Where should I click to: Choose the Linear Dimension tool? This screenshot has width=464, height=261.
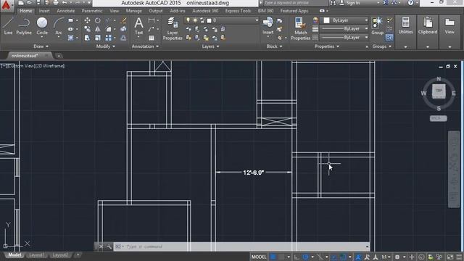click(x=152, y=20)
